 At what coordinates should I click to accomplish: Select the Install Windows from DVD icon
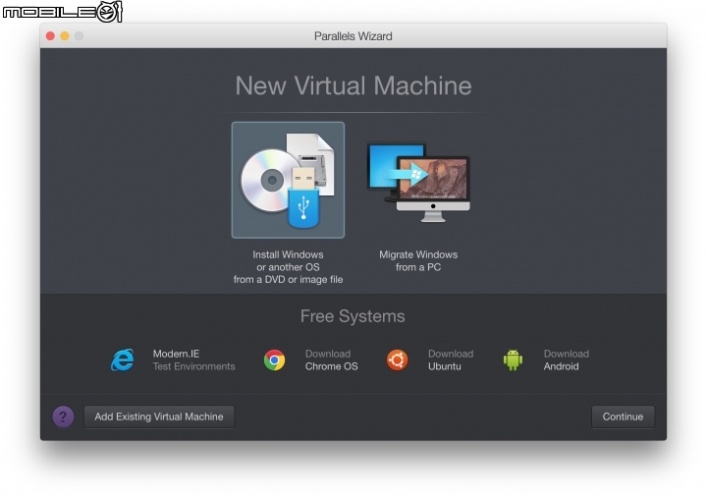(x=288, y=180)
